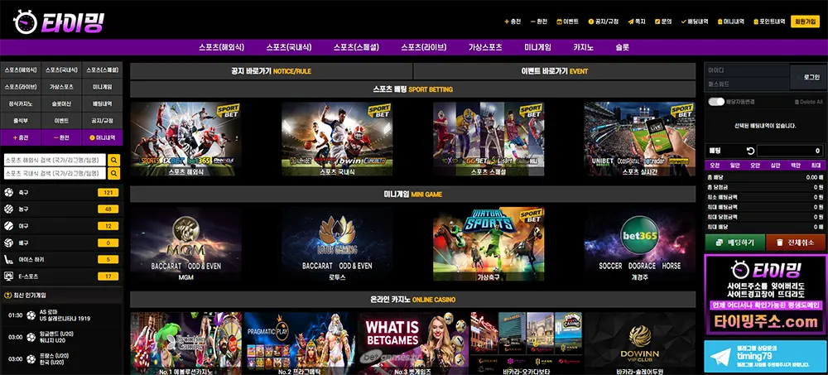Toggle the 배당자동변경 switch

pyautogui.click(x=716, y=102)
